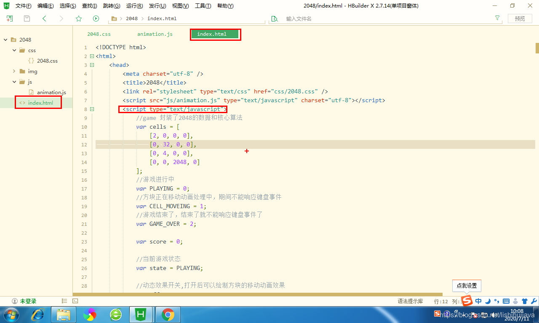Image resolution: width=539 pixels, height=323 pixels.
Task: Open the 查找(I) menu
Action: click(x=89, y=6)
